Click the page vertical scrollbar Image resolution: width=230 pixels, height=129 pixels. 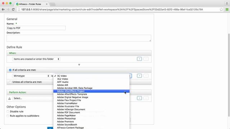229,75
